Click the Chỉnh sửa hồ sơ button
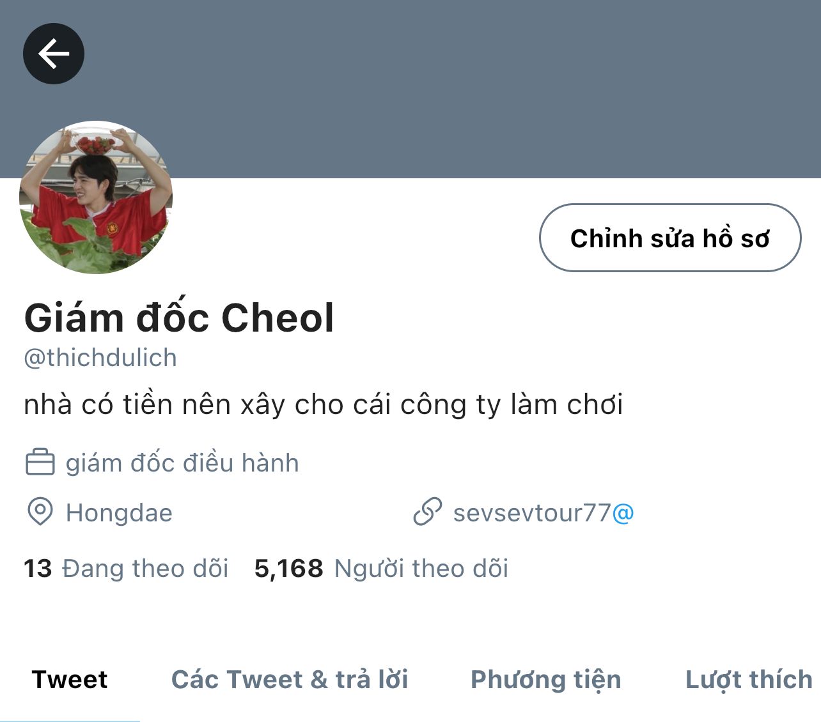The height and width of the screenshot is (722, 821). 670,238
